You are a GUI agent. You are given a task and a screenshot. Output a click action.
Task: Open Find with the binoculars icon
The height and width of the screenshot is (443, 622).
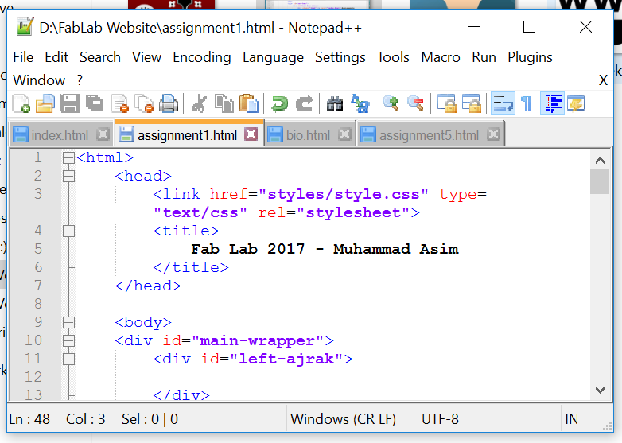click(335, 104)
